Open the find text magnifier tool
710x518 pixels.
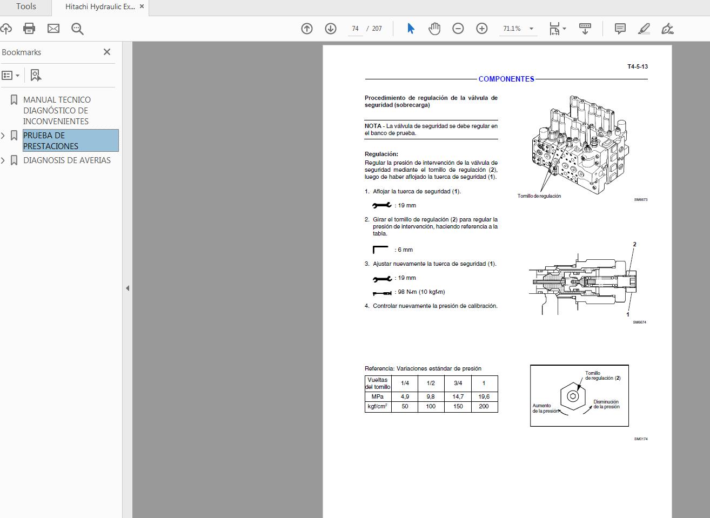77,29
